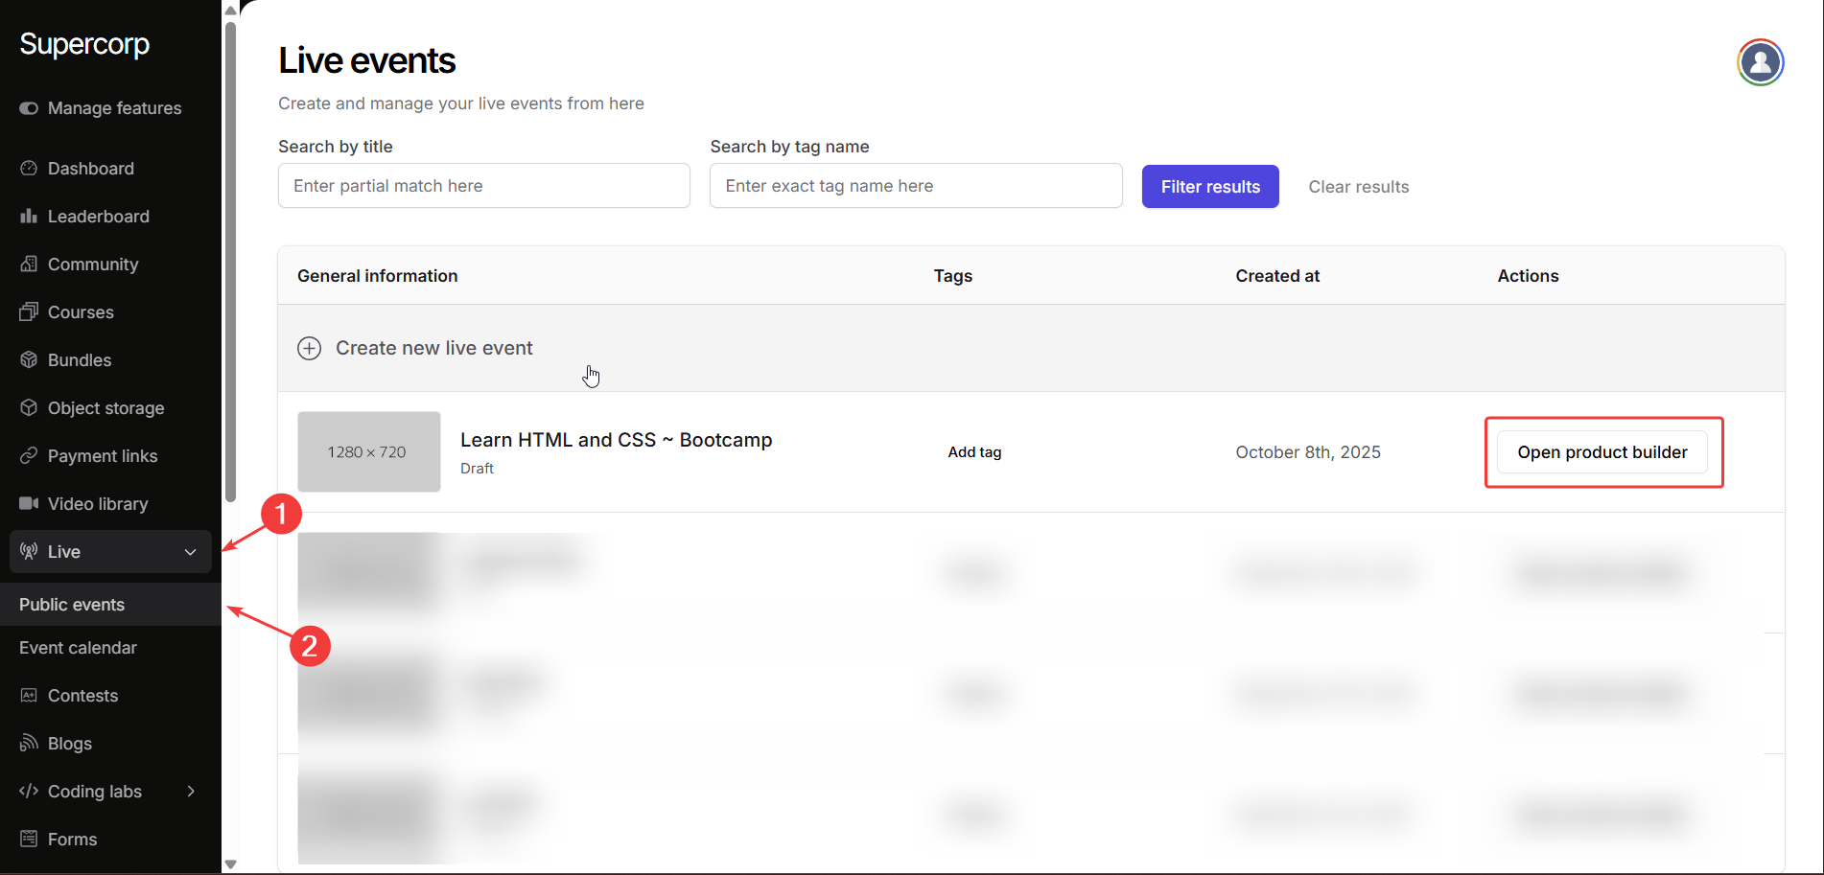
Task: Click the Blogs RSS feed icon
Action: tap(29, 744)
